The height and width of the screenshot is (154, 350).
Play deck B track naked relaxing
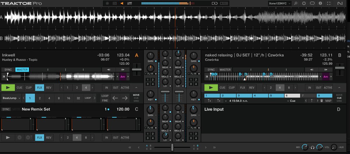[x=211, y=87]
